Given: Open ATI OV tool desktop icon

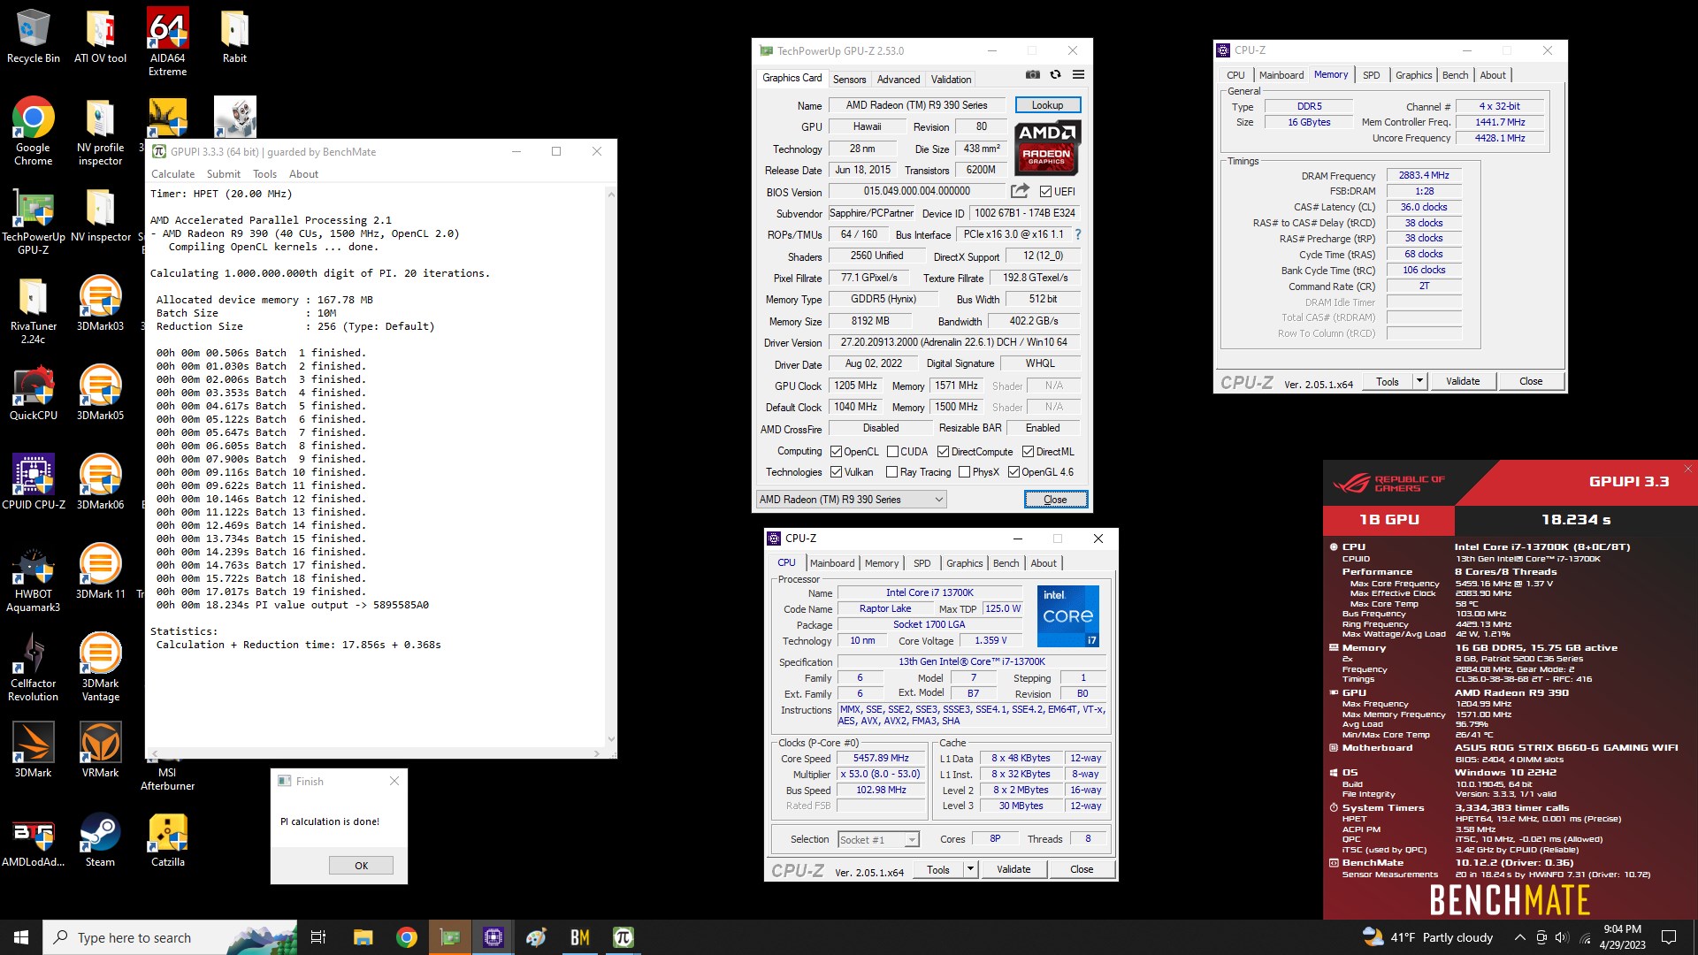Looking at the screenshot, I should (100, 37).
